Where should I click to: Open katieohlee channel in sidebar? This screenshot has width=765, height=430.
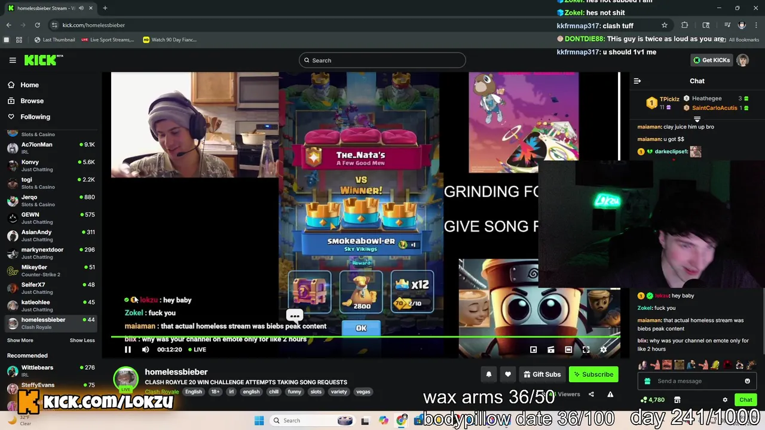click(x=51, y=306)
